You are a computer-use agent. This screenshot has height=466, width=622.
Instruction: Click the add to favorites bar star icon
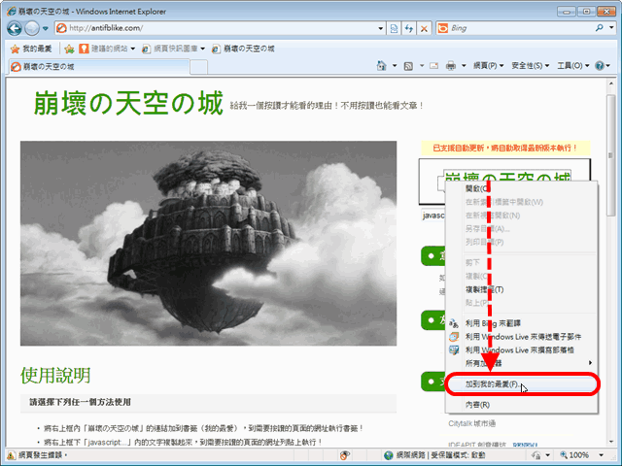click(69, 49)
